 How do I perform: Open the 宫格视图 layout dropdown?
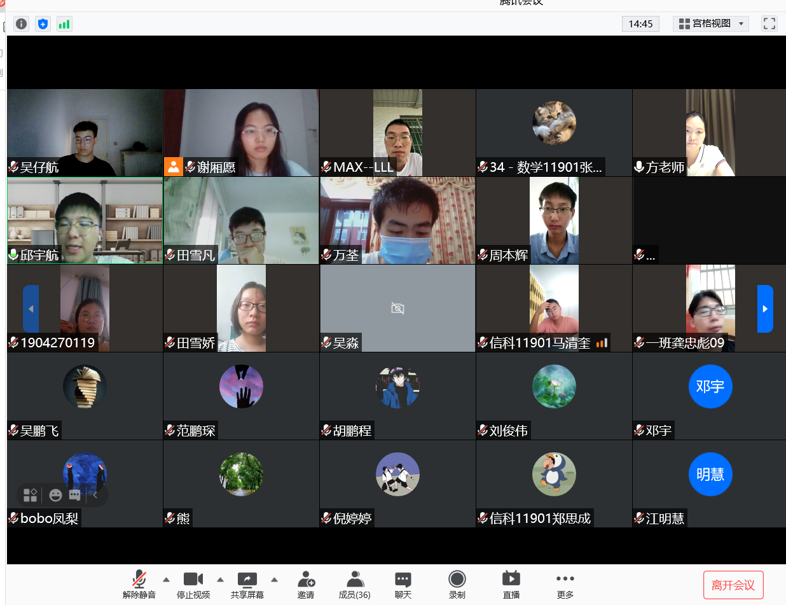click(711, 24)
